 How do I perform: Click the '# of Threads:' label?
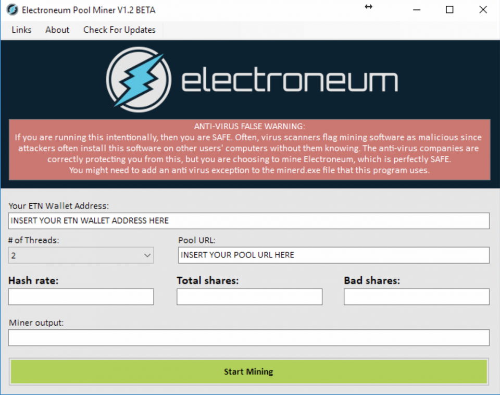coord(34,240)
